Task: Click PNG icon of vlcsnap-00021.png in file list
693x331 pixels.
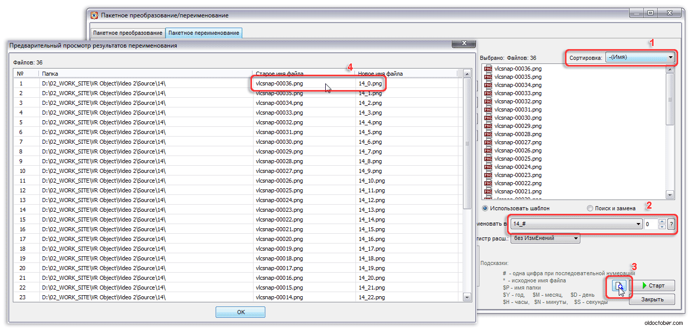Action: coord(488,191)
